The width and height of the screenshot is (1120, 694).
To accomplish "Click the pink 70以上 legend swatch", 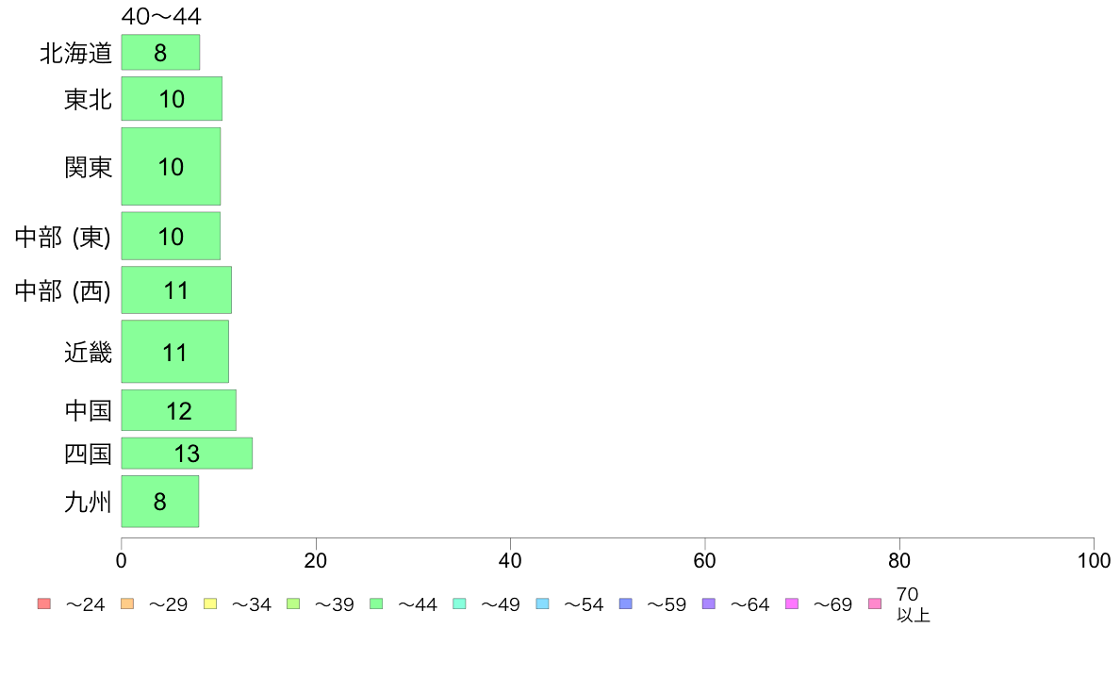I will [x=875, y=603].
